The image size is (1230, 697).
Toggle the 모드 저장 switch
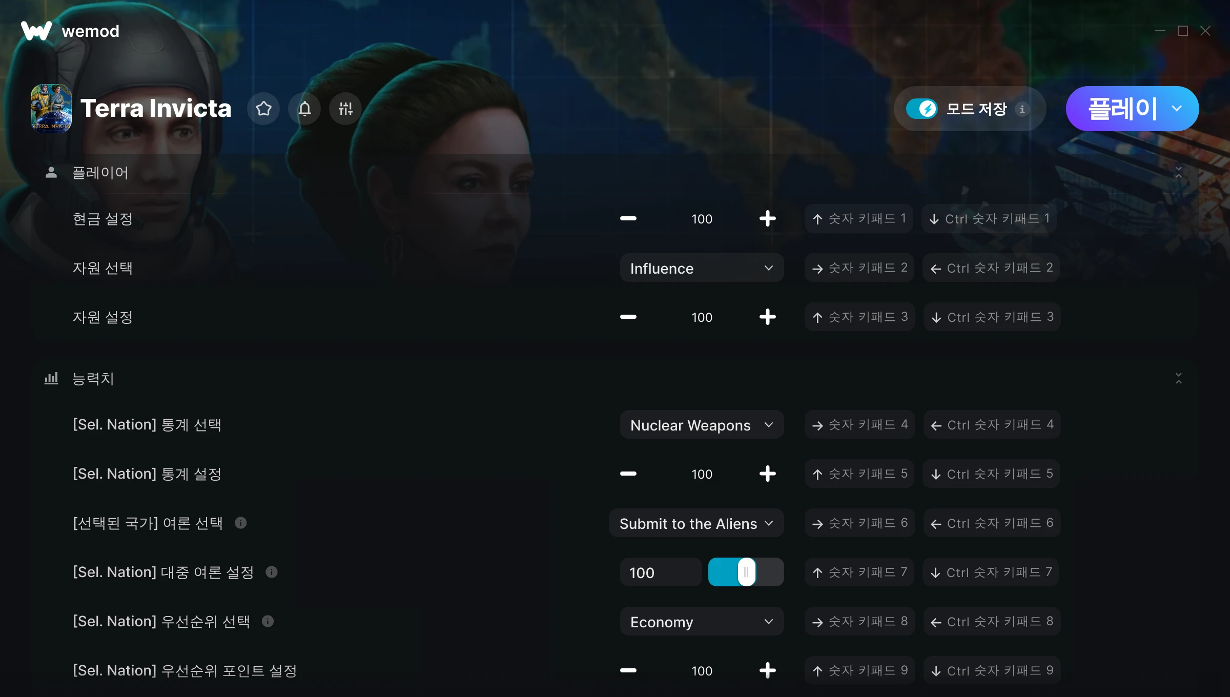(x=922, y=109)
